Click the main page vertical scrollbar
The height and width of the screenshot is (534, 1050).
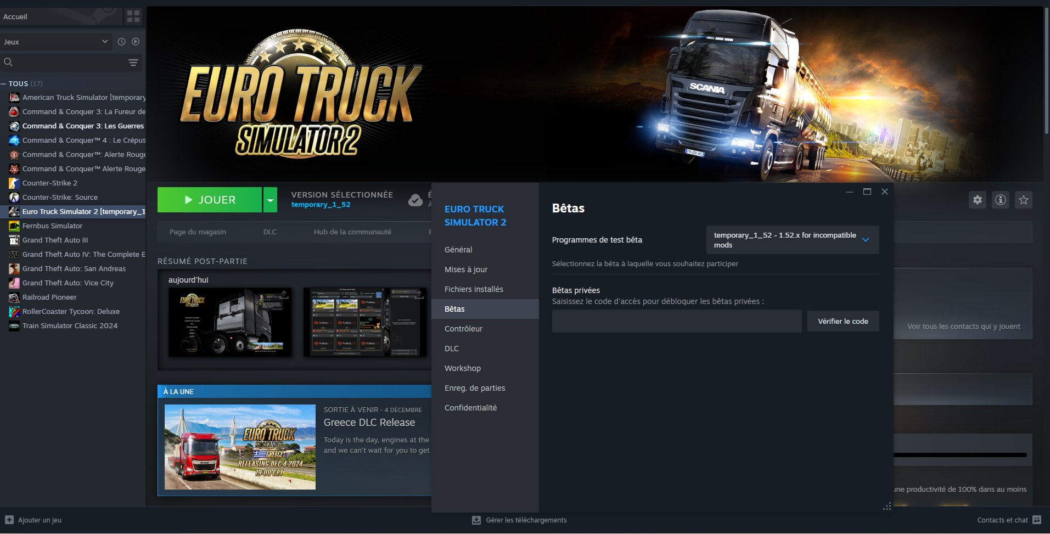point(1046,71)
